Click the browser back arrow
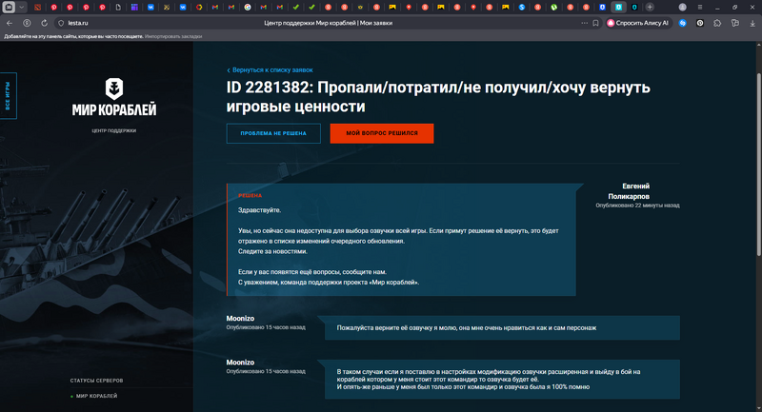The height and width of the screenshot is (412, 762). pyautogui.click(x=10, y=22)
